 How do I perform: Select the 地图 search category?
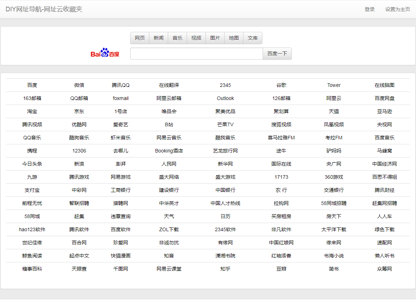coord(234,38)
